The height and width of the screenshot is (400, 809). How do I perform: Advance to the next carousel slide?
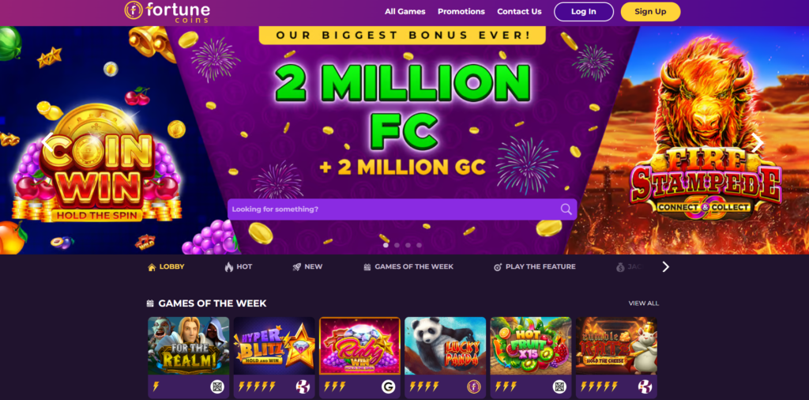[x=757, y=143]
